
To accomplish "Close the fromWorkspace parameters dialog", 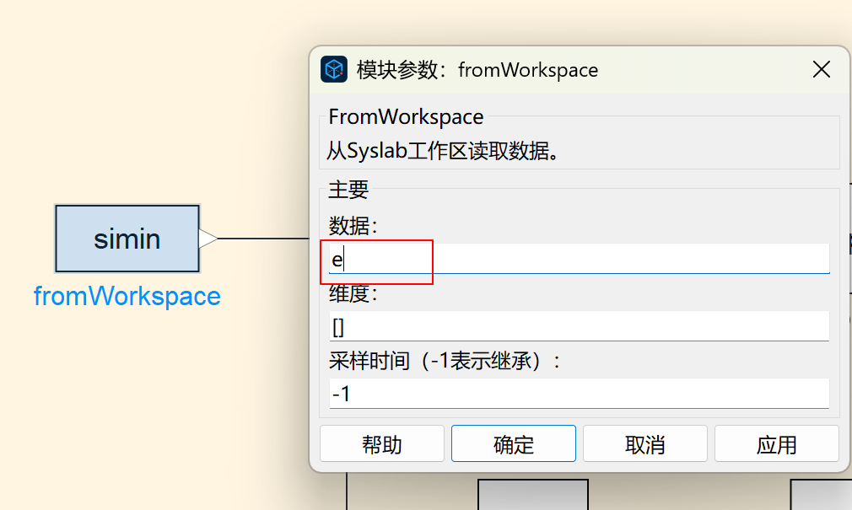I will point(821,70).
